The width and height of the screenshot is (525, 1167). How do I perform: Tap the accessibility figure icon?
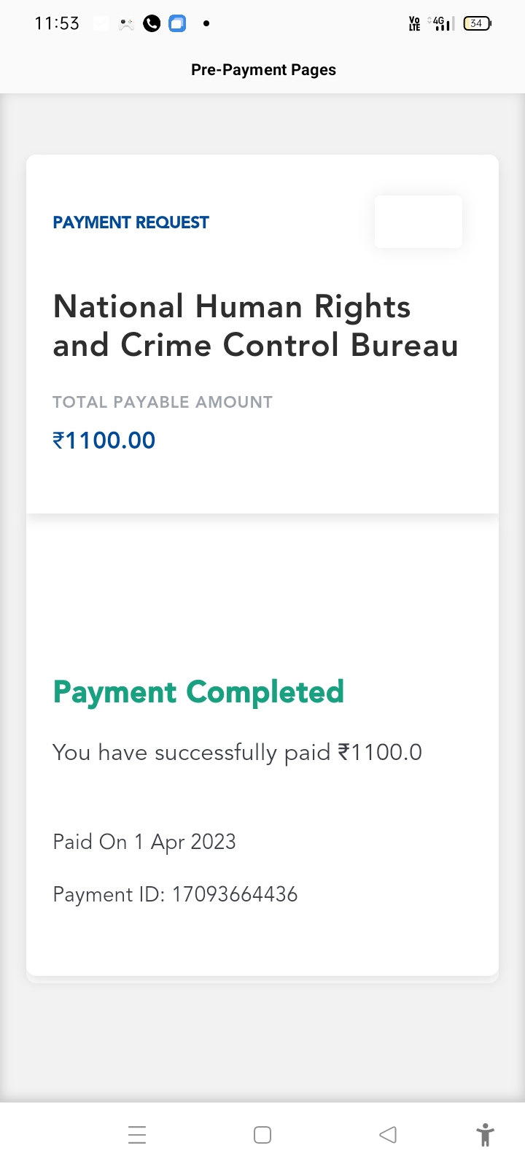(x=485, y=1135)
